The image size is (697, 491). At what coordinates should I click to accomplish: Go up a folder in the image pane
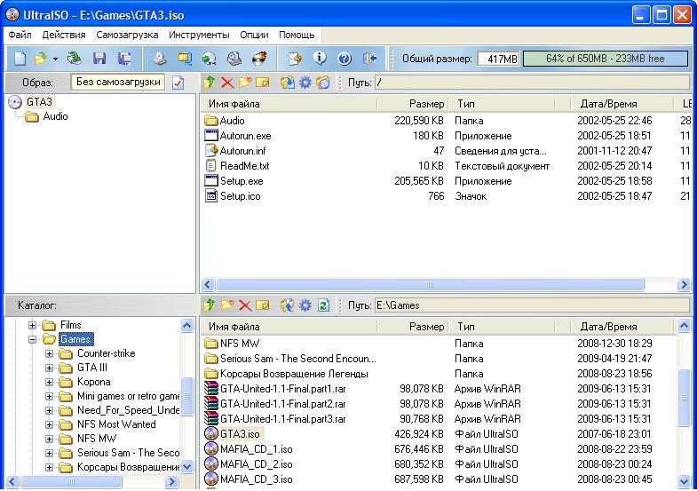click(210, 83)
